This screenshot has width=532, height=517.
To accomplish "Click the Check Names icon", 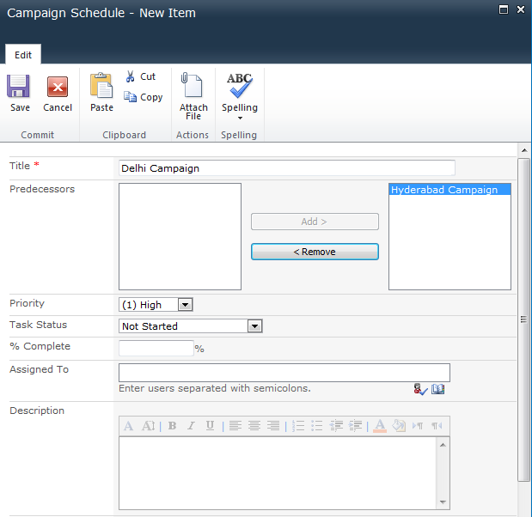I will pyautogui.click(x=420, y=389).
